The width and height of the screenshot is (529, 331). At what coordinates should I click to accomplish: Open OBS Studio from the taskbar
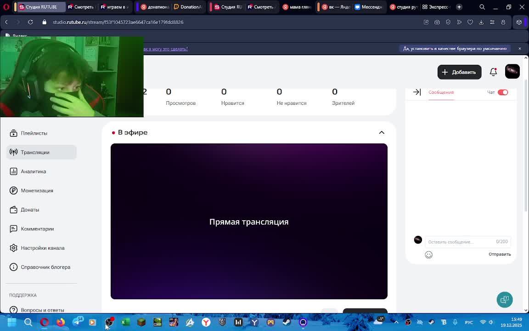click(x=109, y=322)
